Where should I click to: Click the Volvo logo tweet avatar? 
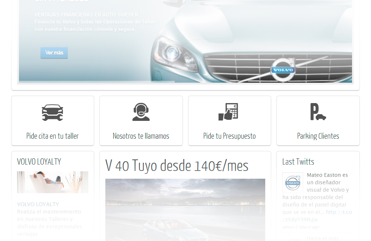pos(292,183)
